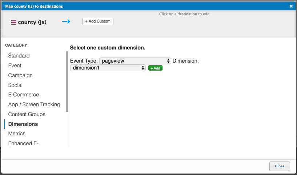Close the dialog with the X icon
The width and height of the screenshot is (297, 175).
pyautogui.click(x=291, y=6)
